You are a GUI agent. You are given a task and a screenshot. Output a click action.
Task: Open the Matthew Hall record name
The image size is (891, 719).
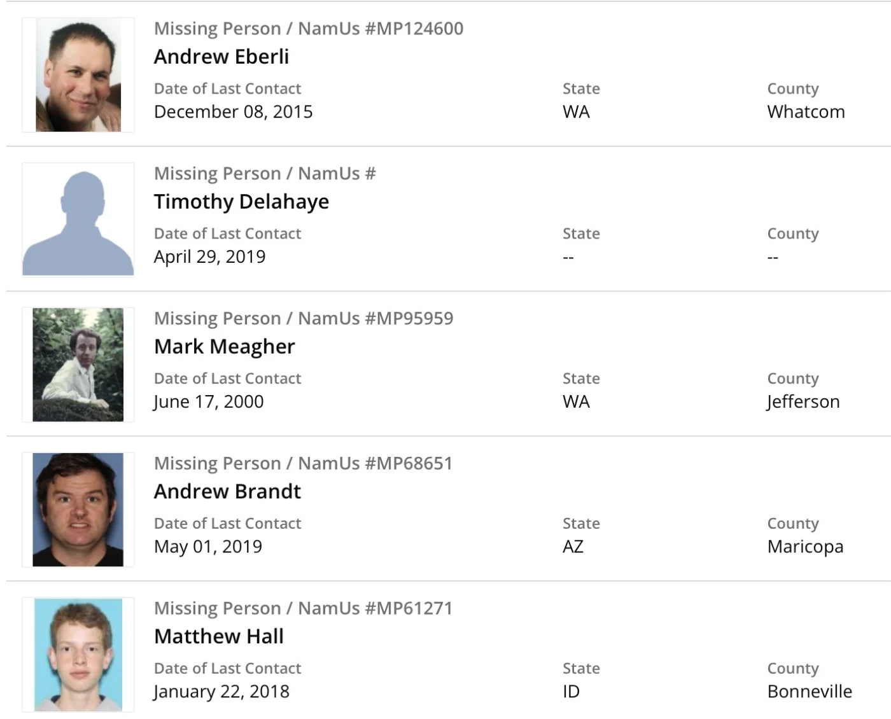point(219,636)
